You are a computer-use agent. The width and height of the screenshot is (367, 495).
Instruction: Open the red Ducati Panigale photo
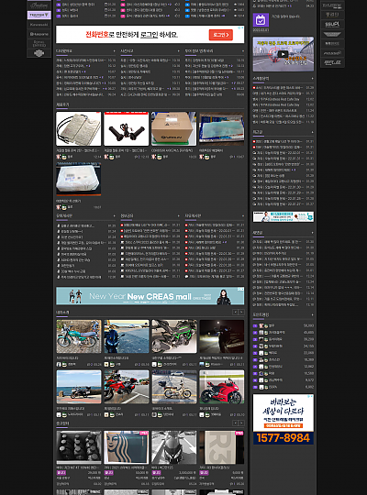tap(222, 387)
